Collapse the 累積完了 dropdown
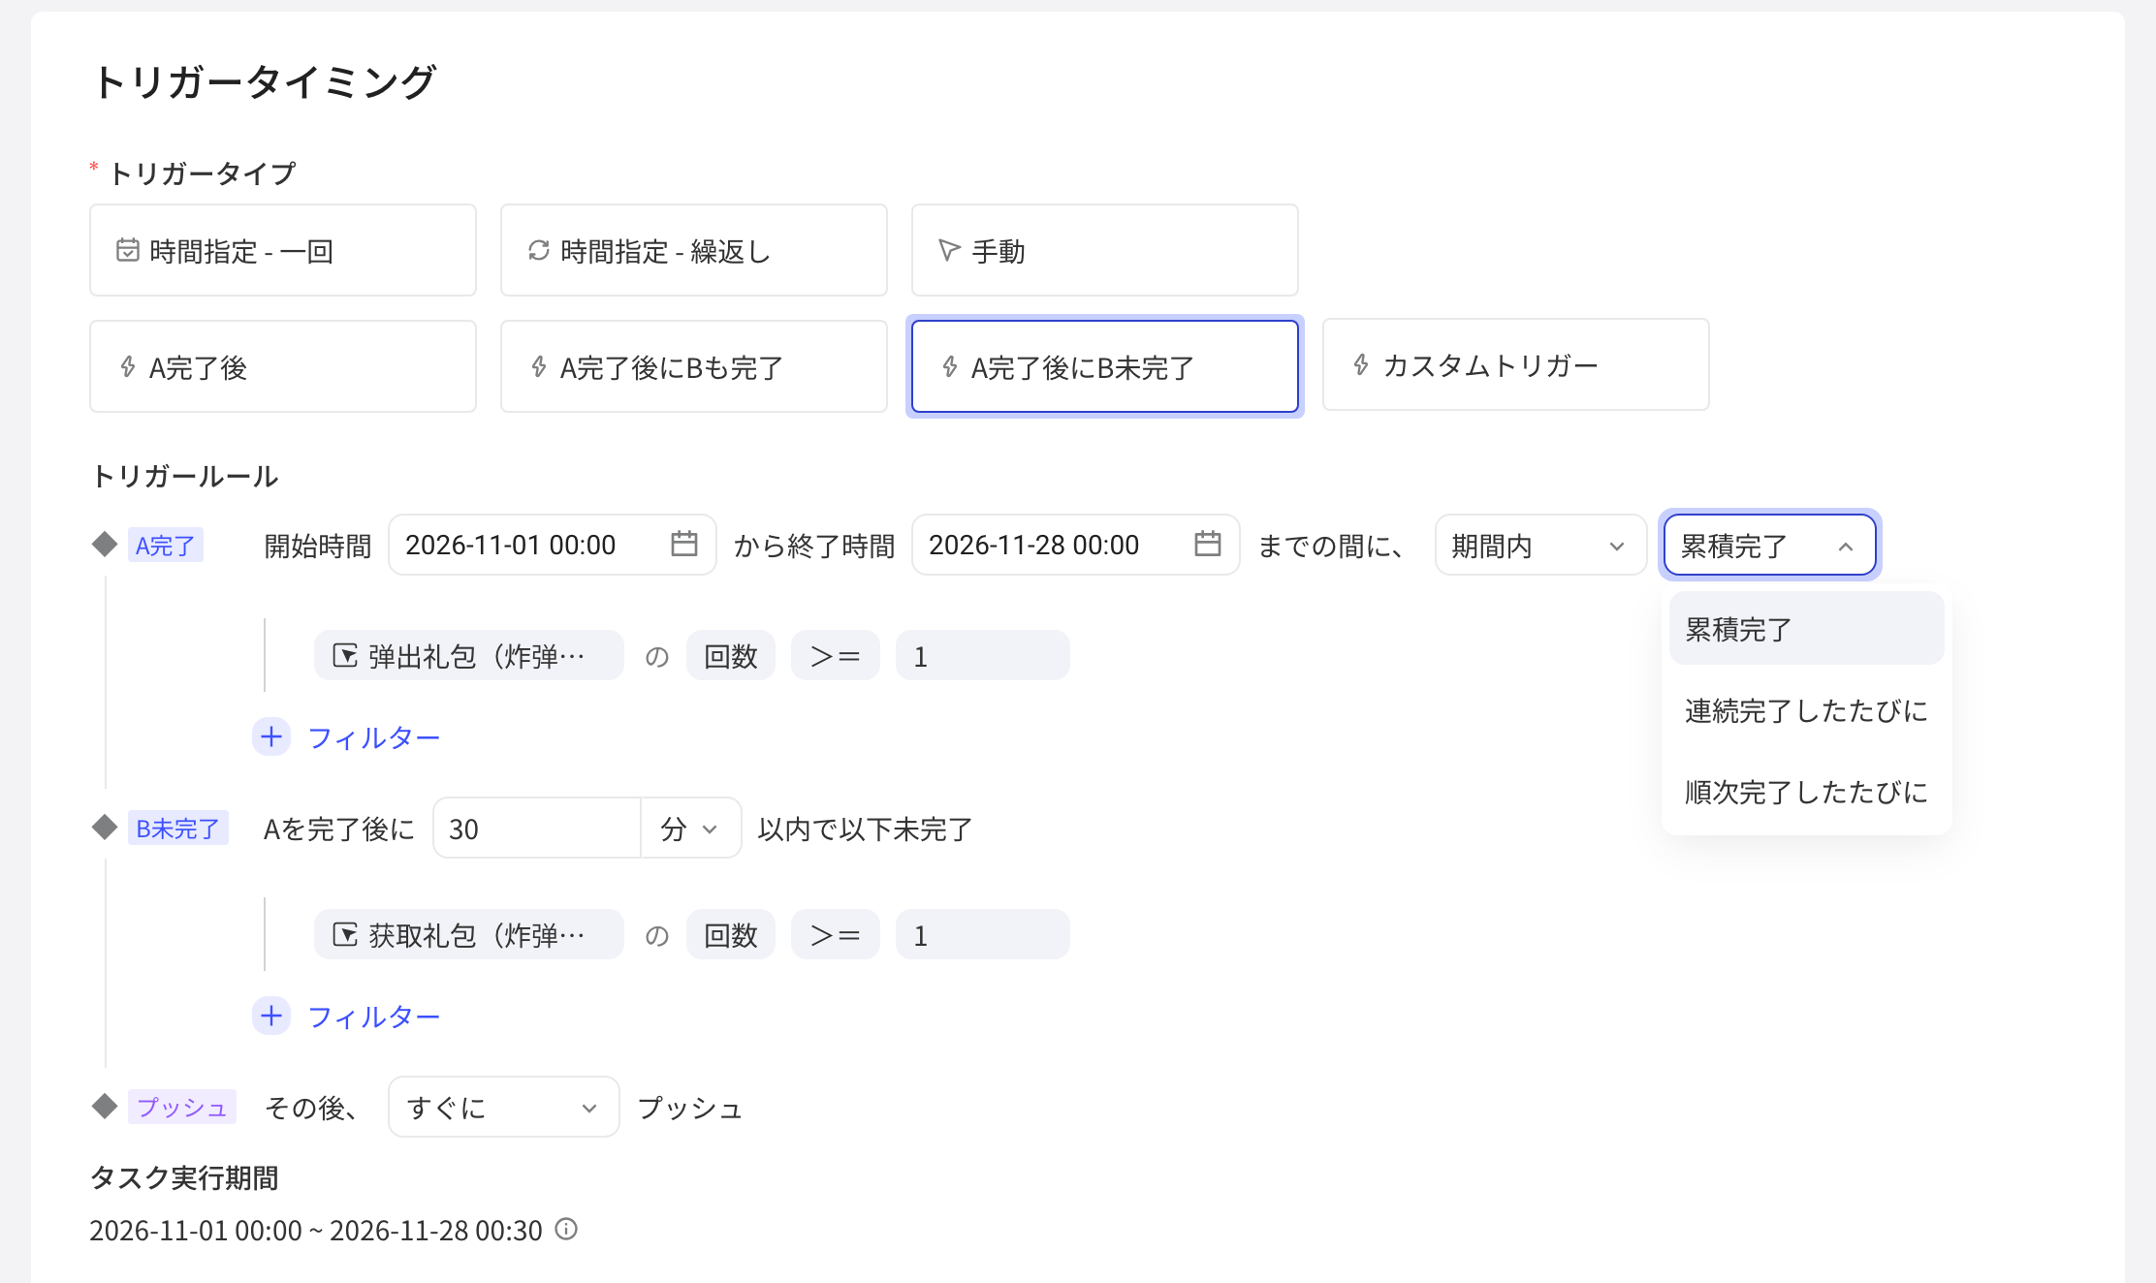This screenshot has height=1283, width=2156. (1770, 545)
